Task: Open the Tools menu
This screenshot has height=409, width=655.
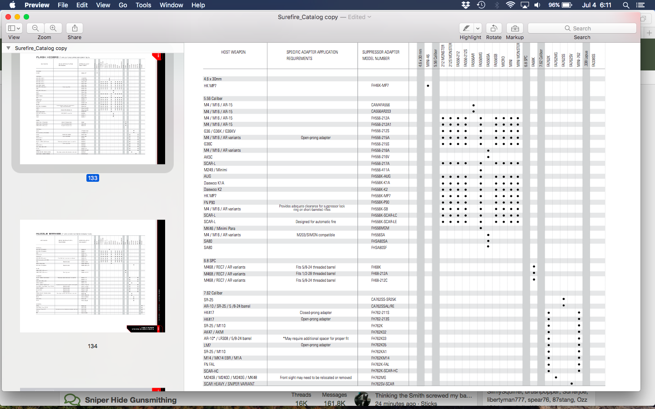Action: pyautogui.click(x=143, y=5)
